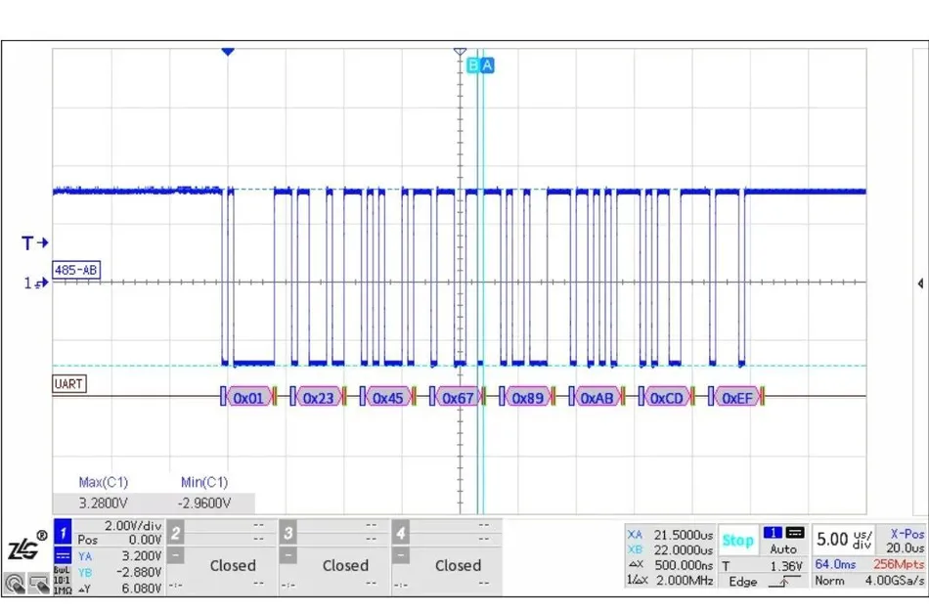Turn on channel 3 via its number badge
Image resolution: width=929 pixels, height=613 pixels.
click(x=288, y=532)
